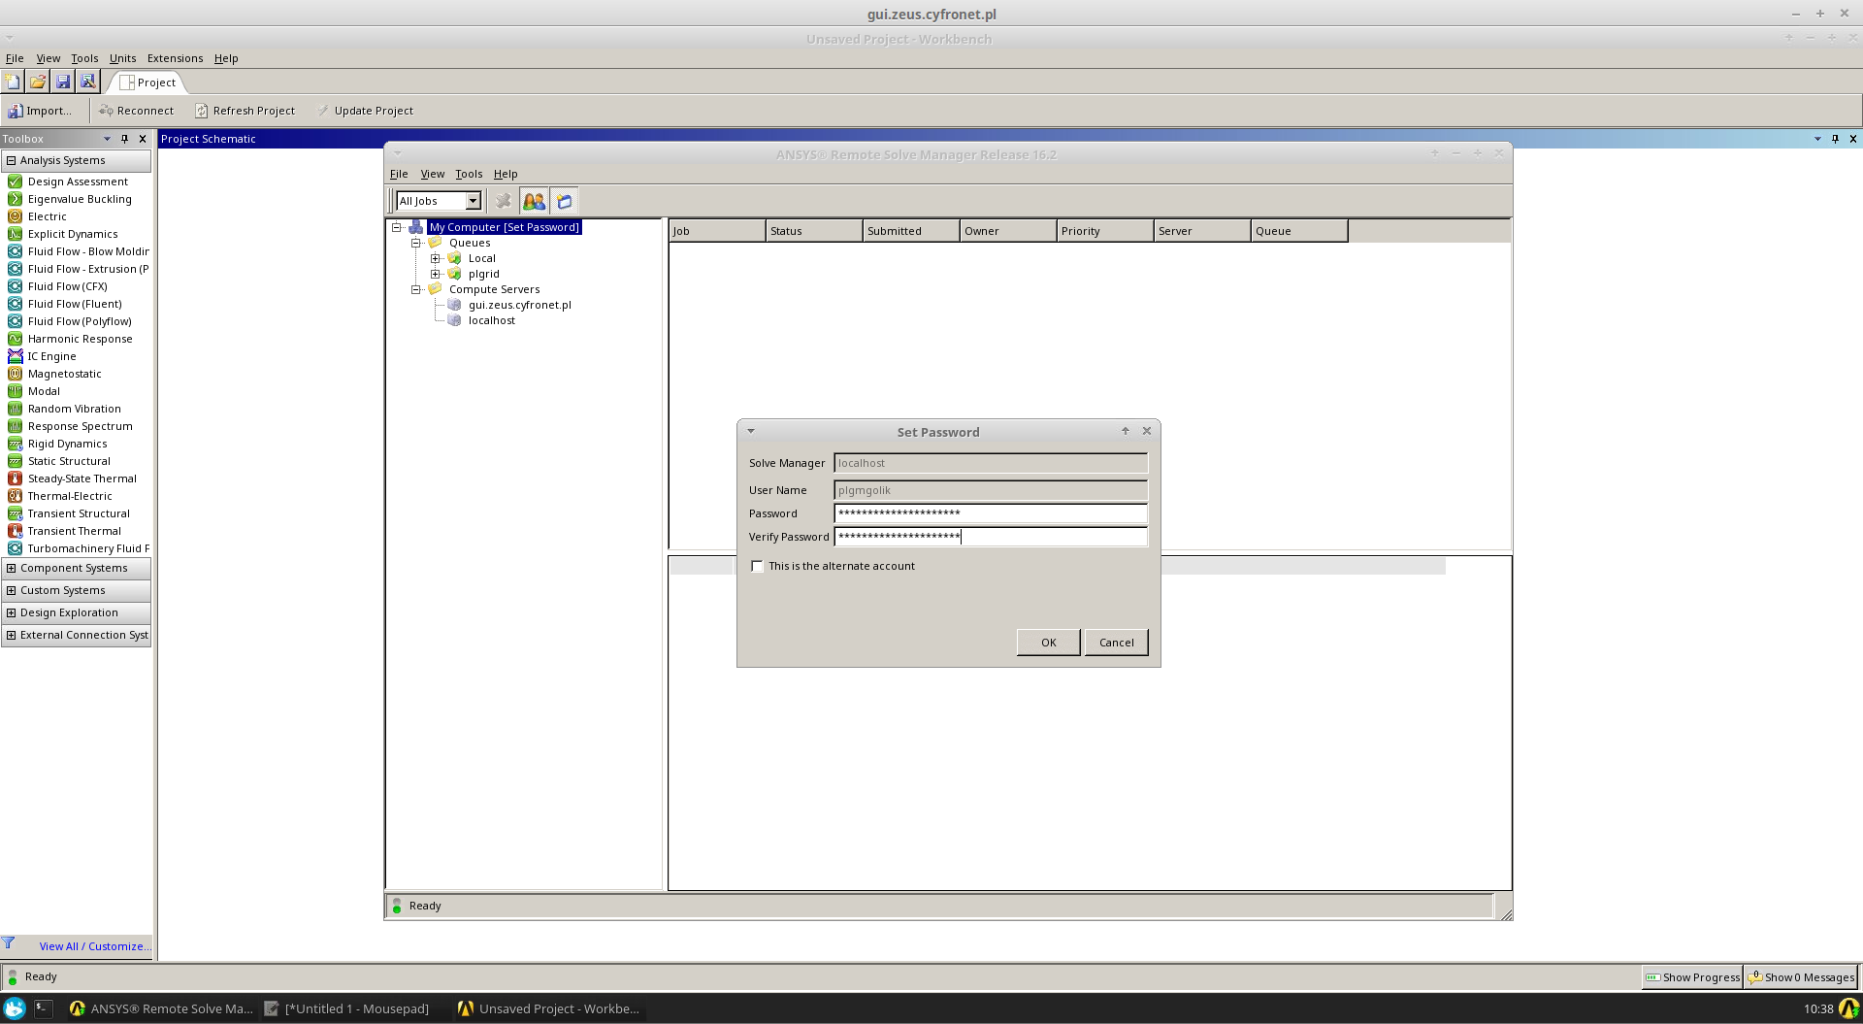The height and width of the screenshot is (1024, 1863).
Task: Select Random Vibration system
Action: tap(75, 409)
